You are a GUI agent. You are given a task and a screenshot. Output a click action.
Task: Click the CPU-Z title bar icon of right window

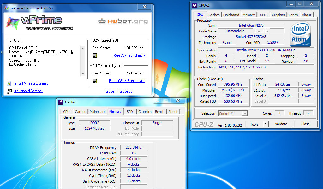[x=194, y=5]
